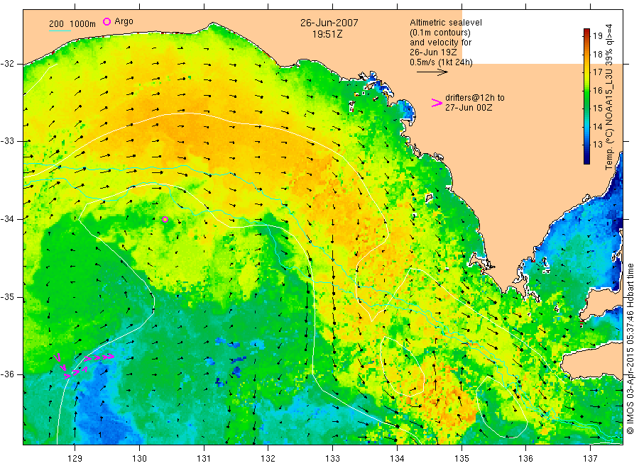This screenshot has width=639, height=468.
Task: Click the longitude label 129
Action: 75,458
